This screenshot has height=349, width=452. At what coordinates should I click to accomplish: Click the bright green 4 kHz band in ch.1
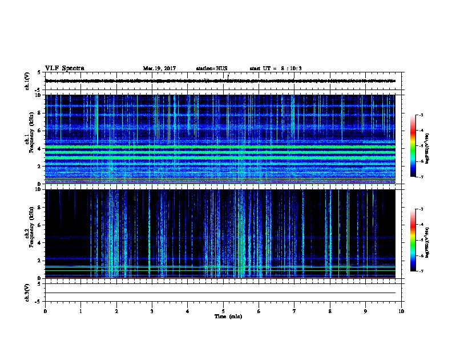(220, 147)
